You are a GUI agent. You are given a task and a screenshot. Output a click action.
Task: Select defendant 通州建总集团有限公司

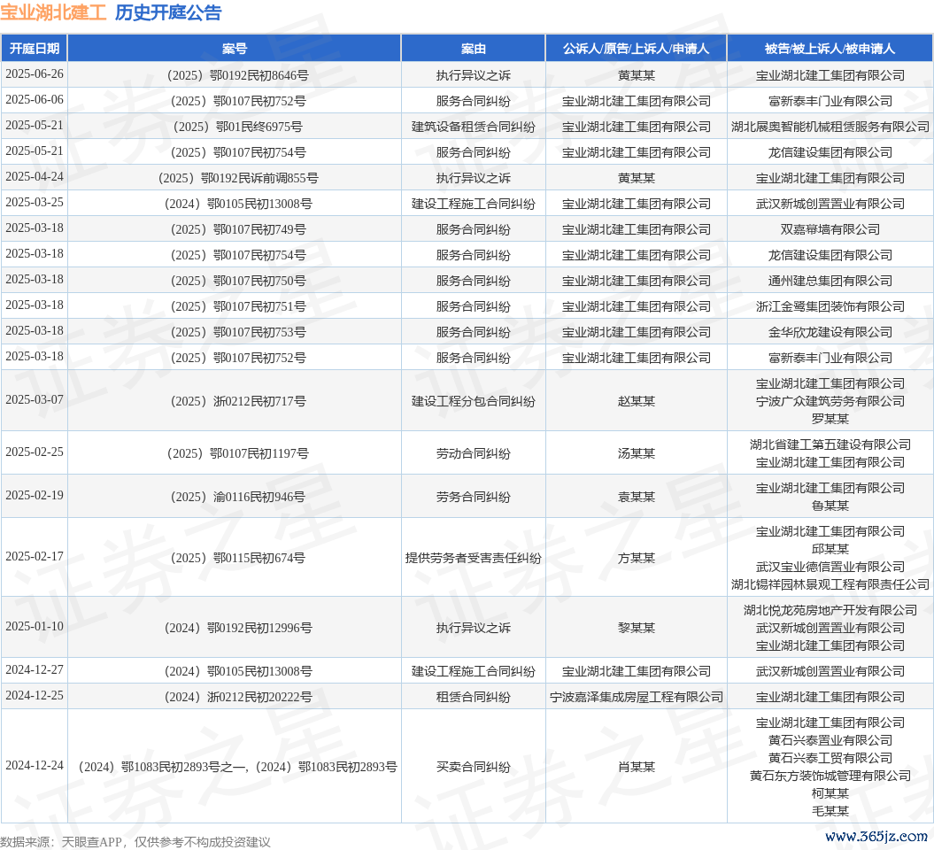[830, 281]
